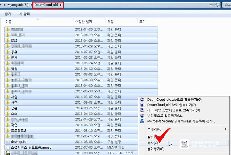Scan with Microsoft Security Essentials menu item
This screenshot has height=155, width=231.
[184, 121]
